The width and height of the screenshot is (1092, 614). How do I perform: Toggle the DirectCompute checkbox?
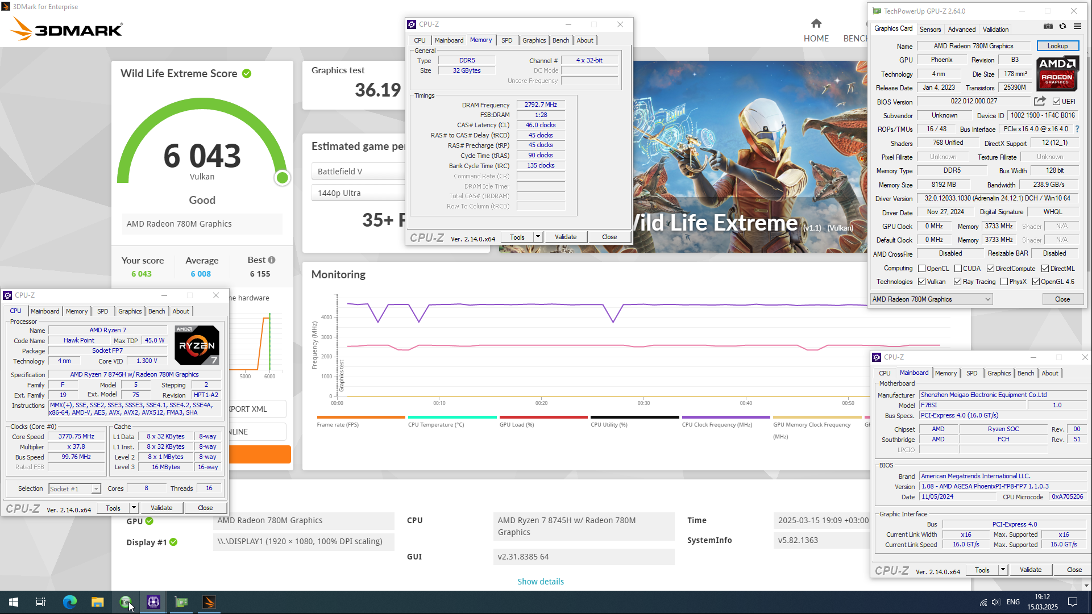click(x=990, y=269)
